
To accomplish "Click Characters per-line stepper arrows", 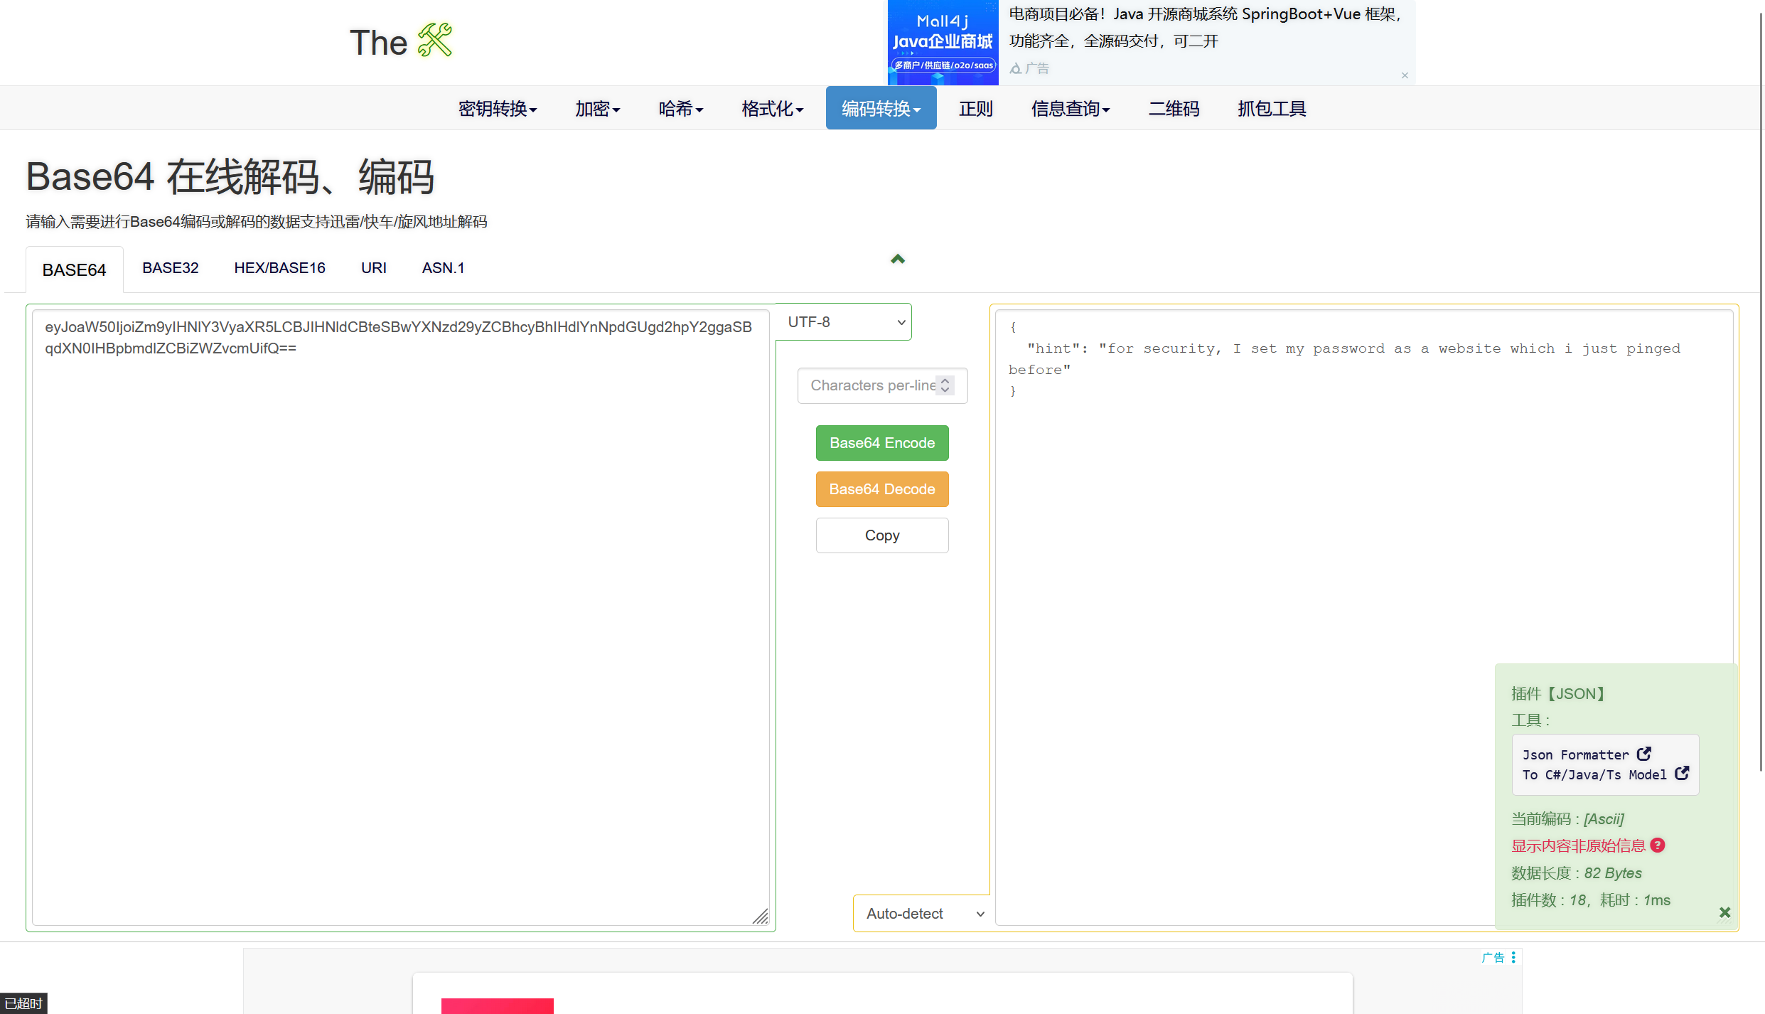I will tap(945, 385).
